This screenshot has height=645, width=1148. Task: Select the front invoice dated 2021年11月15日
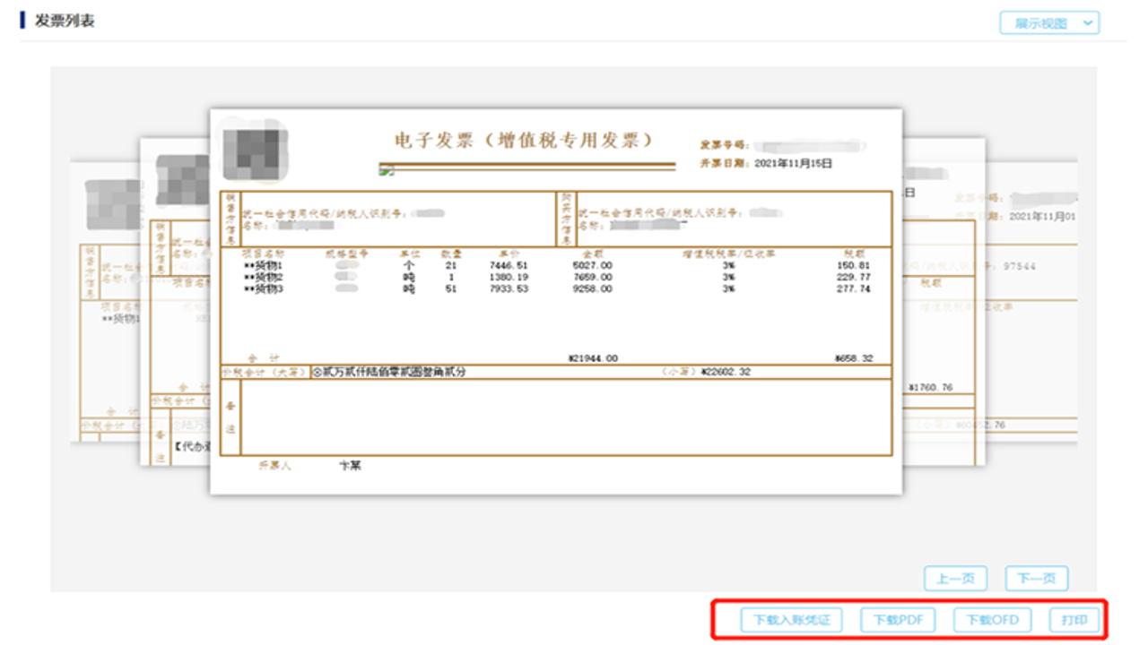(556, 301)
